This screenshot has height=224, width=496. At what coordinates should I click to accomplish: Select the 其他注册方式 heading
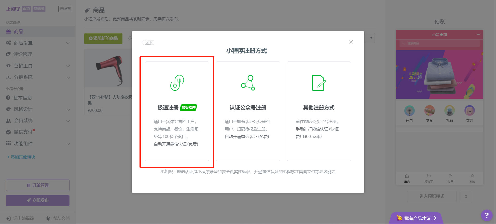319,107
